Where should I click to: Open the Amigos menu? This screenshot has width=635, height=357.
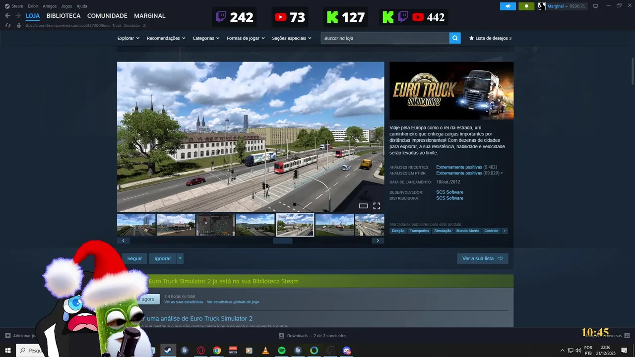click(50, 6)
